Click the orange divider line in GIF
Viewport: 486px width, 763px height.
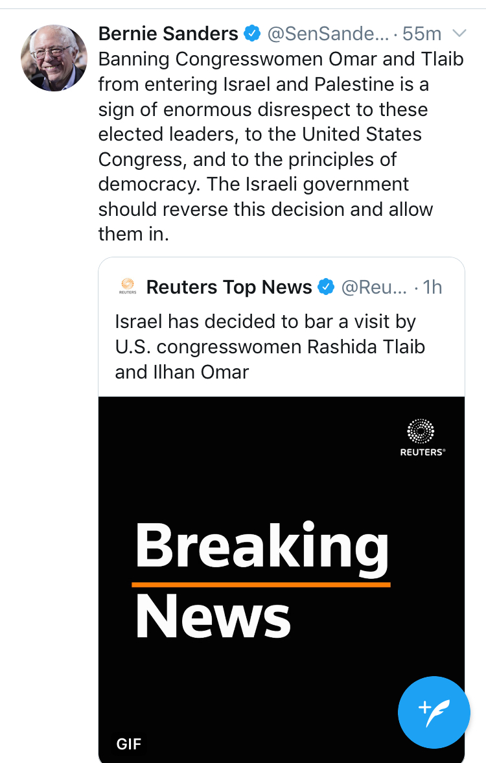point(261,585)
